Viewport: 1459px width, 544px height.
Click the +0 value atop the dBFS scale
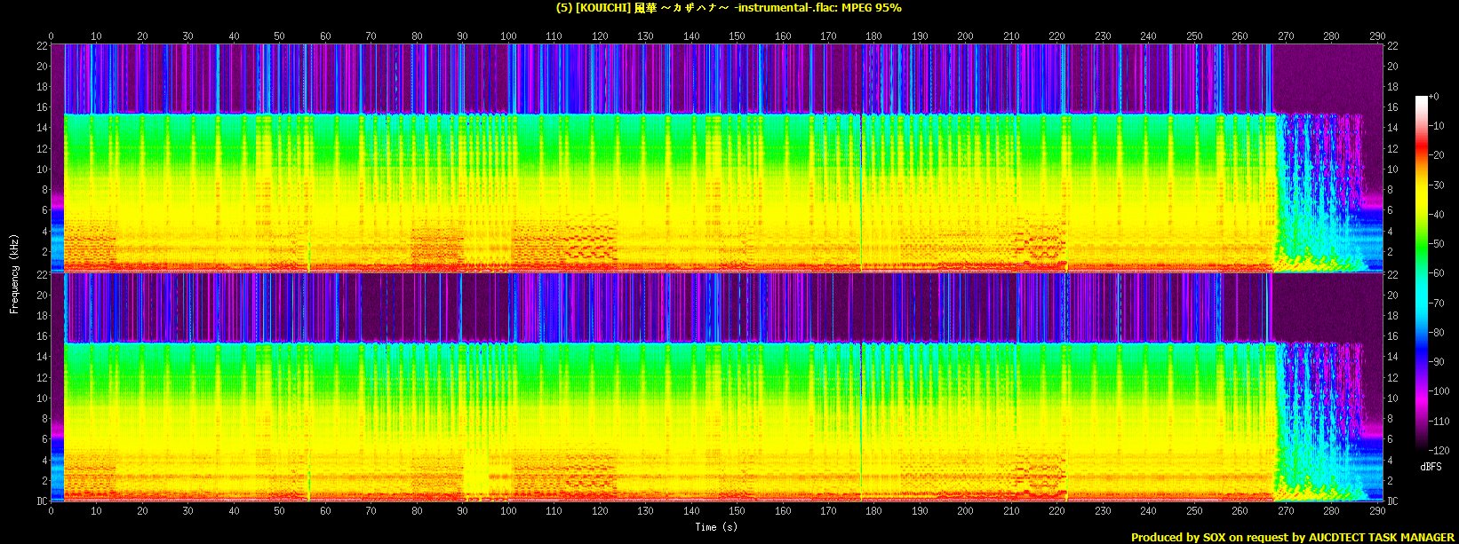[1435, 96]
